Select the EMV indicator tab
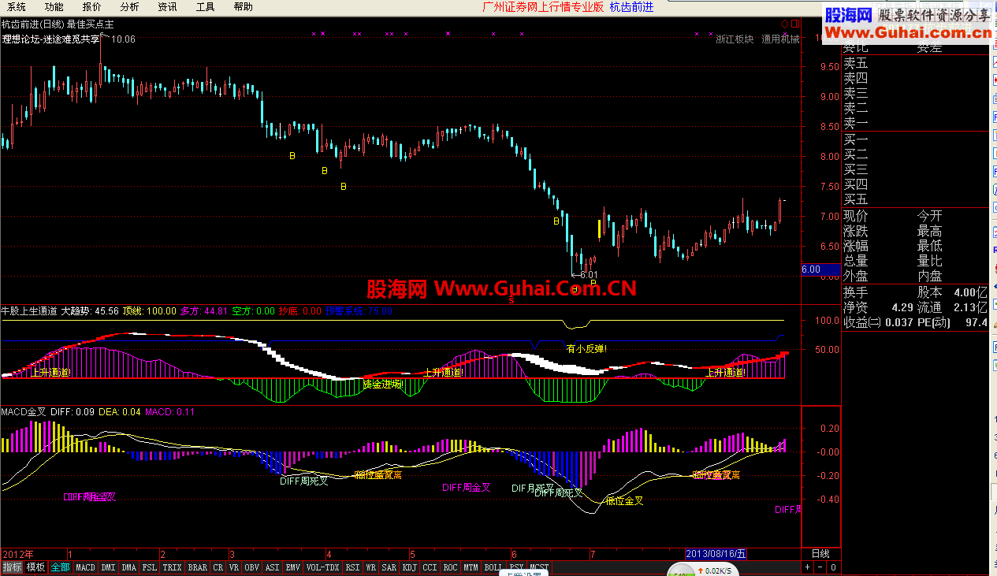The height and width of the screenshot is (576, 997). [x=292, y=567]
